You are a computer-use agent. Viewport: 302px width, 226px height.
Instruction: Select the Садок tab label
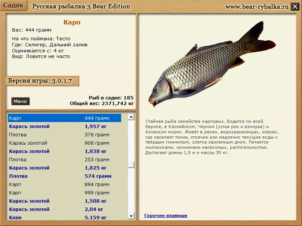13,5
